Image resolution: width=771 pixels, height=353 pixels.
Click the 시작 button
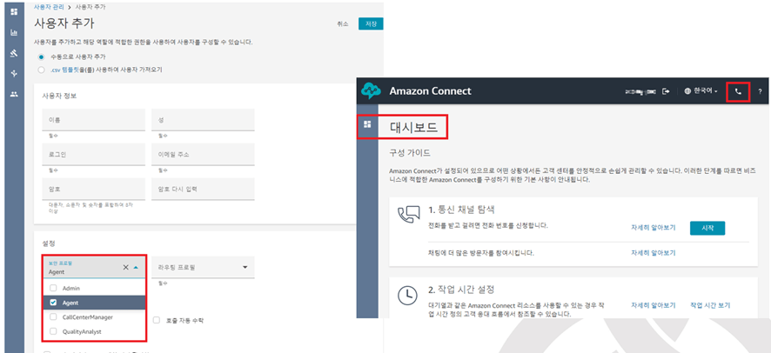pyautogui.click(x=707, y=229)
